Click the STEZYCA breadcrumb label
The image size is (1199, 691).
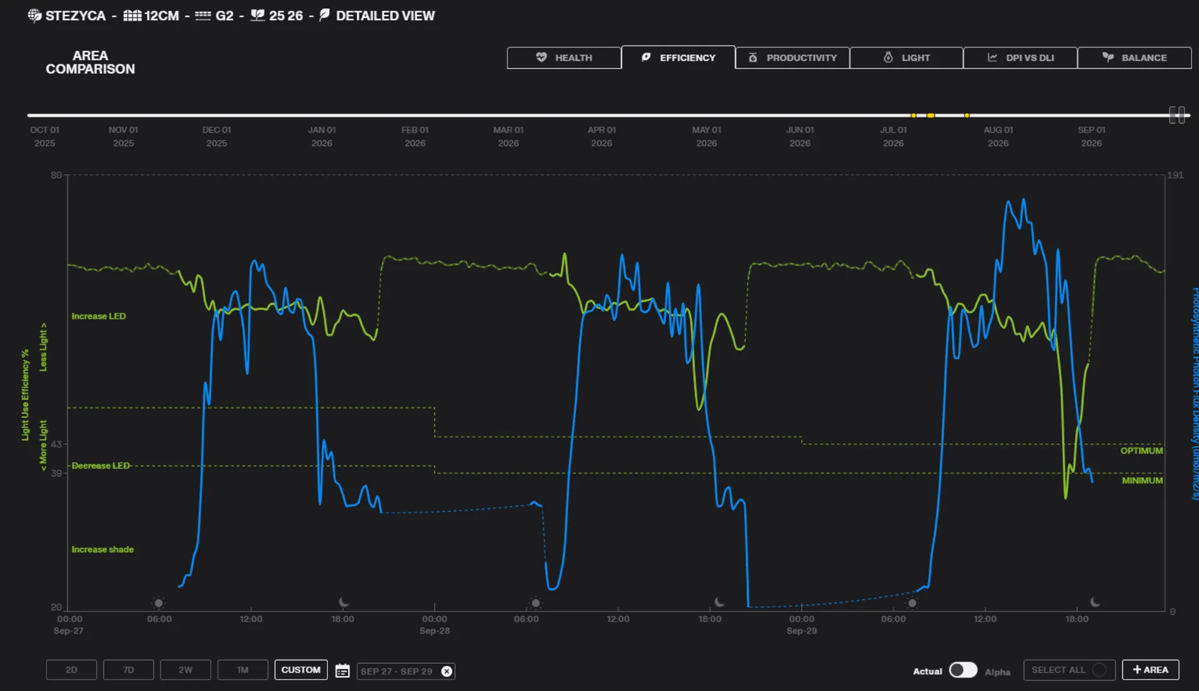tap(76, 16)
